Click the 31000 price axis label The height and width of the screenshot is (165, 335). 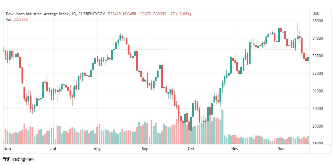click(x=317, y=91)
